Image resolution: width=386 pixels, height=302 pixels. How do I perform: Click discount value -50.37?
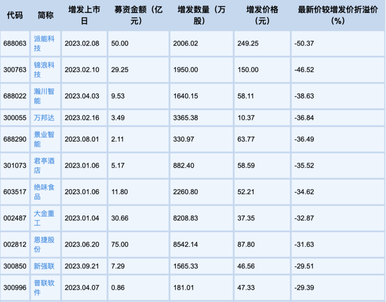click(305, 43)
